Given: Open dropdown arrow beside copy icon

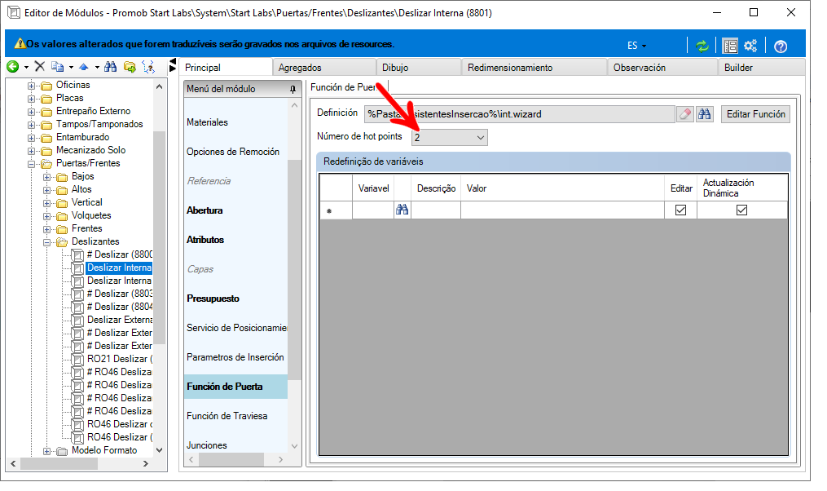Looking at the screenshot, I should click(x=71, y=67).
